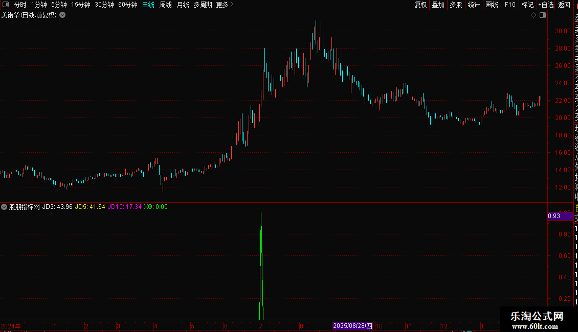Toggle the panel layout icon at top-left
The width and height of the screenshot is (578, 332).
[x=6, y=5]
